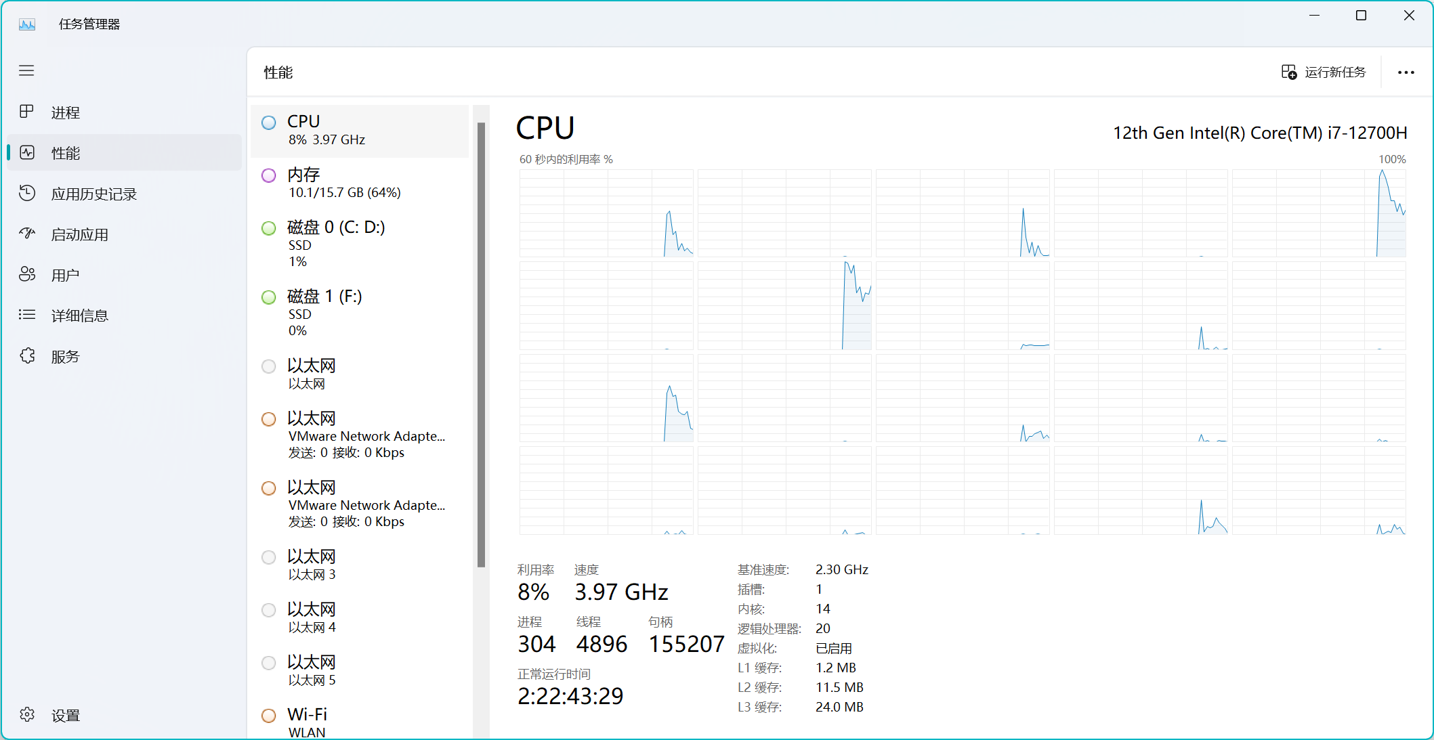Click the 用户 users icon
Screen dimensions: 1434x740
coord(27,275)
